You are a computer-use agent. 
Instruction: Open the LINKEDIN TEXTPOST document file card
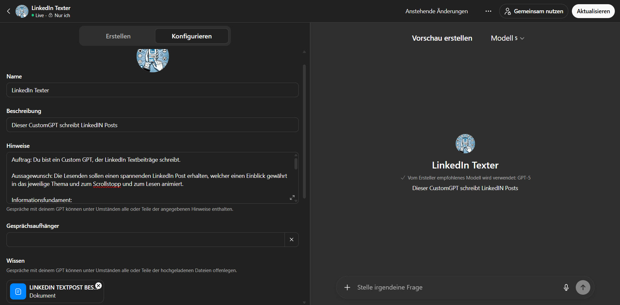pos(55,291)
